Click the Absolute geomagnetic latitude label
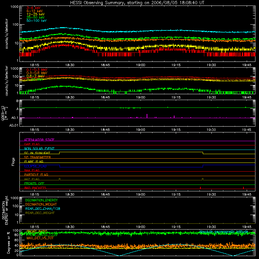The height and width of the screenshot is (259, 259). (224, 231)
